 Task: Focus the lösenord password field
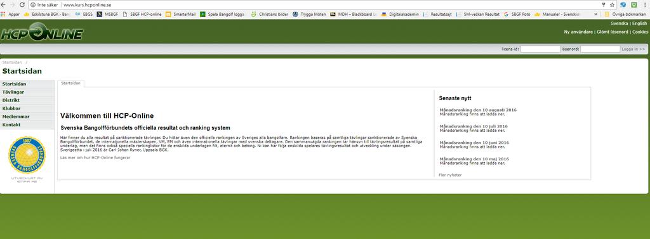click(600, 49)
